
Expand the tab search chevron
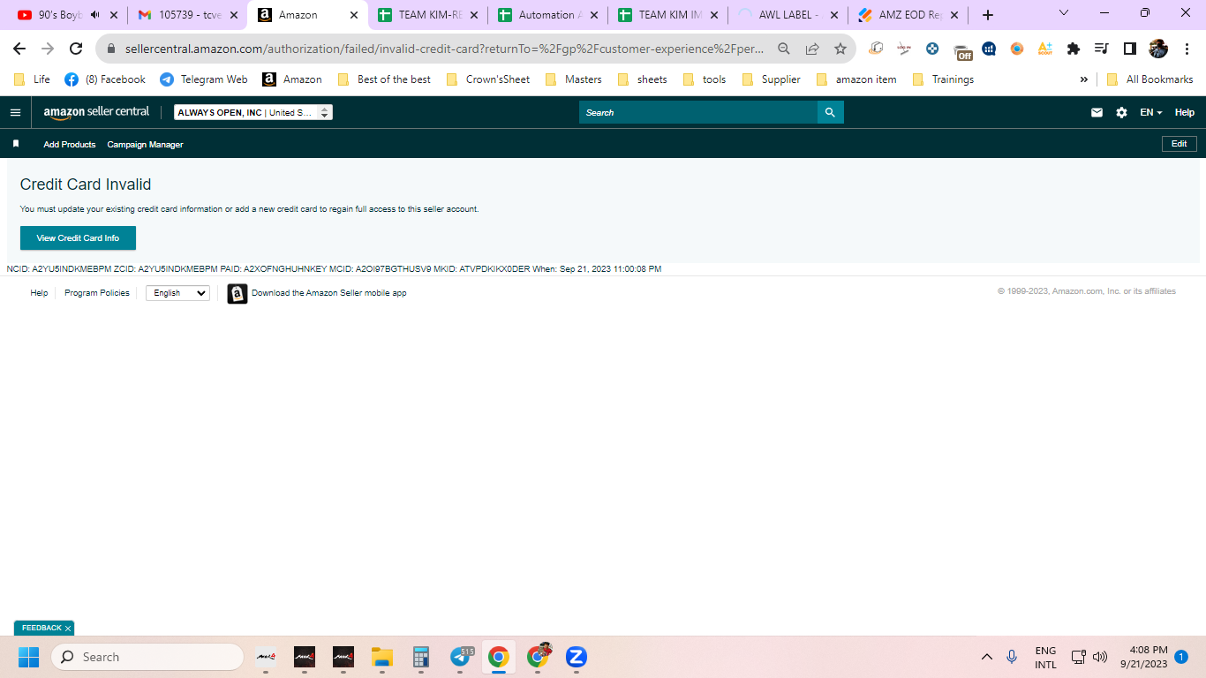(1063, 13)
